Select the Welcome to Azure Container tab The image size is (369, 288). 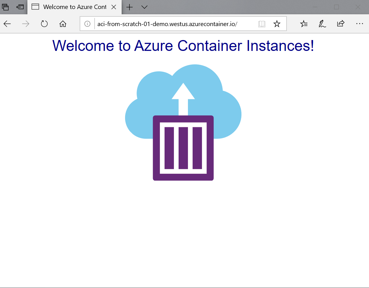click(x=75, y=7)
